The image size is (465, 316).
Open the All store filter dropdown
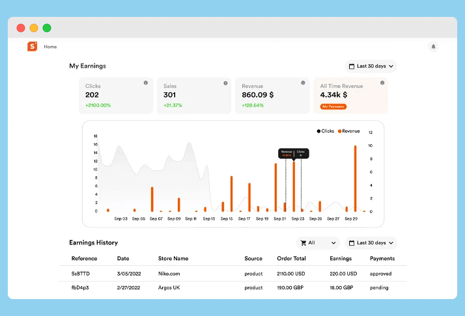318,243
